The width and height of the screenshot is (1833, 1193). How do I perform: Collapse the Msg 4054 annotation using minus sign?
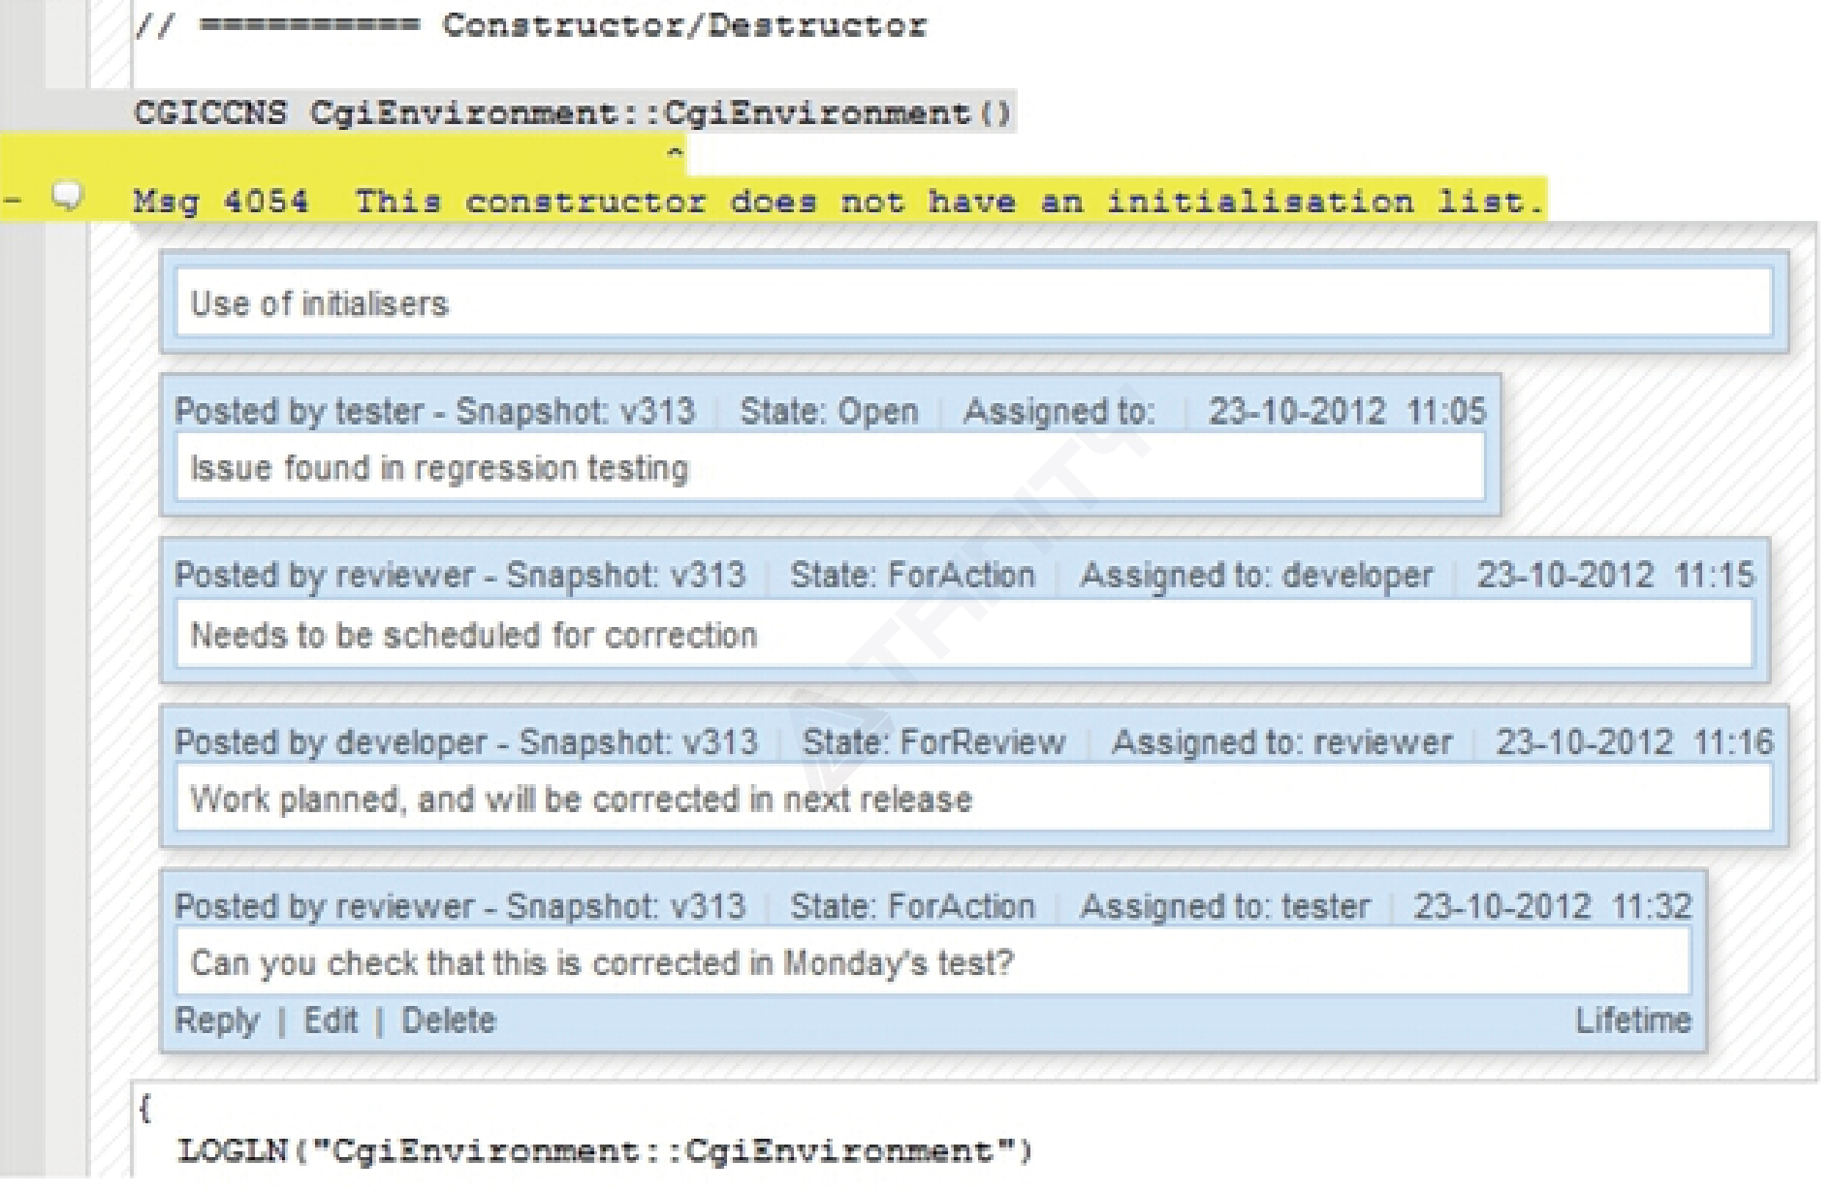(x=13, y=201)
